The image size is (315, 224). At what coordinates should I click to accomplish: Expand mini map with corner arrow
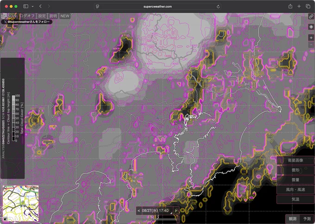click(x=5, y=219)
